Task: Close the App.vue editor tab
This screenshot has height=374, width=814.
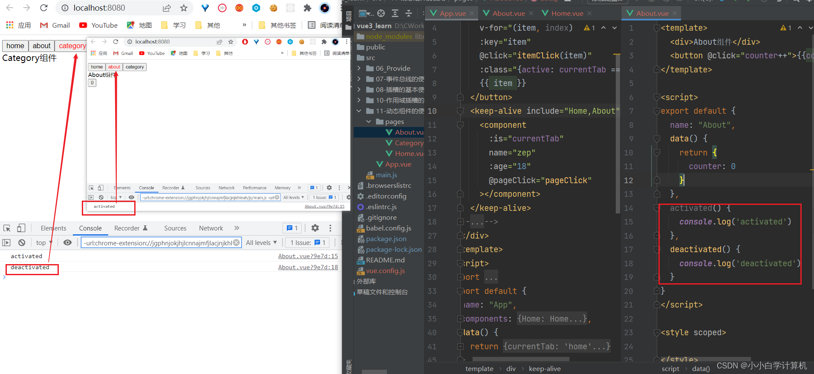Action: (x=472, y=13)
